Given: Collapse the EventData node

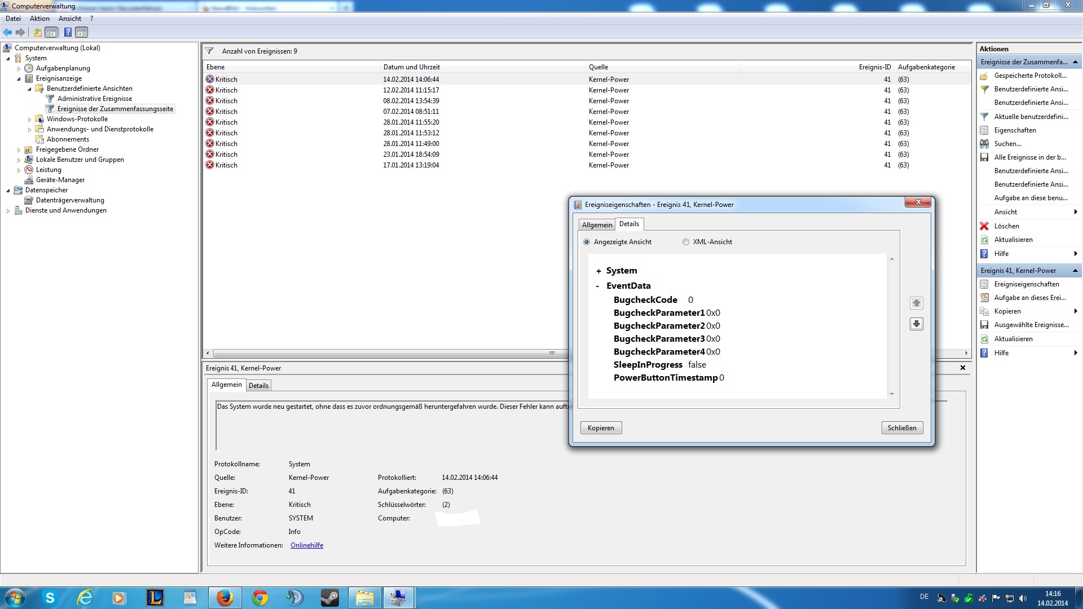Looking at the screenshot, I should point(597,286).
